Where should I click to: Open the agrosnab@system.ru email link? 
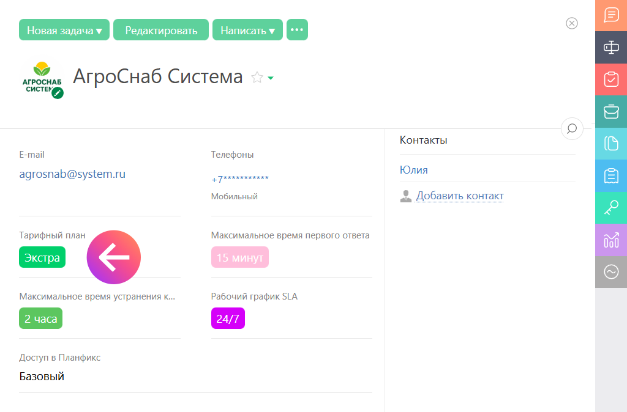pyautogui.click(x=72, y=174)
